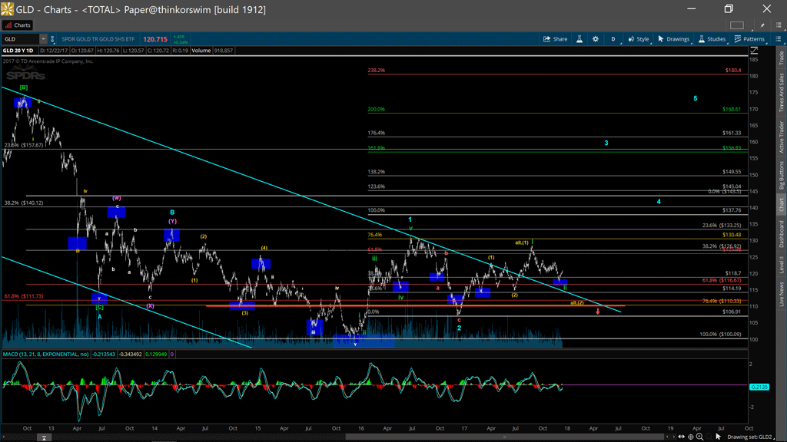Click the Drawings button
Image resolution: width=787 pixels, height=442 pixels.
[x=673, y=39]
